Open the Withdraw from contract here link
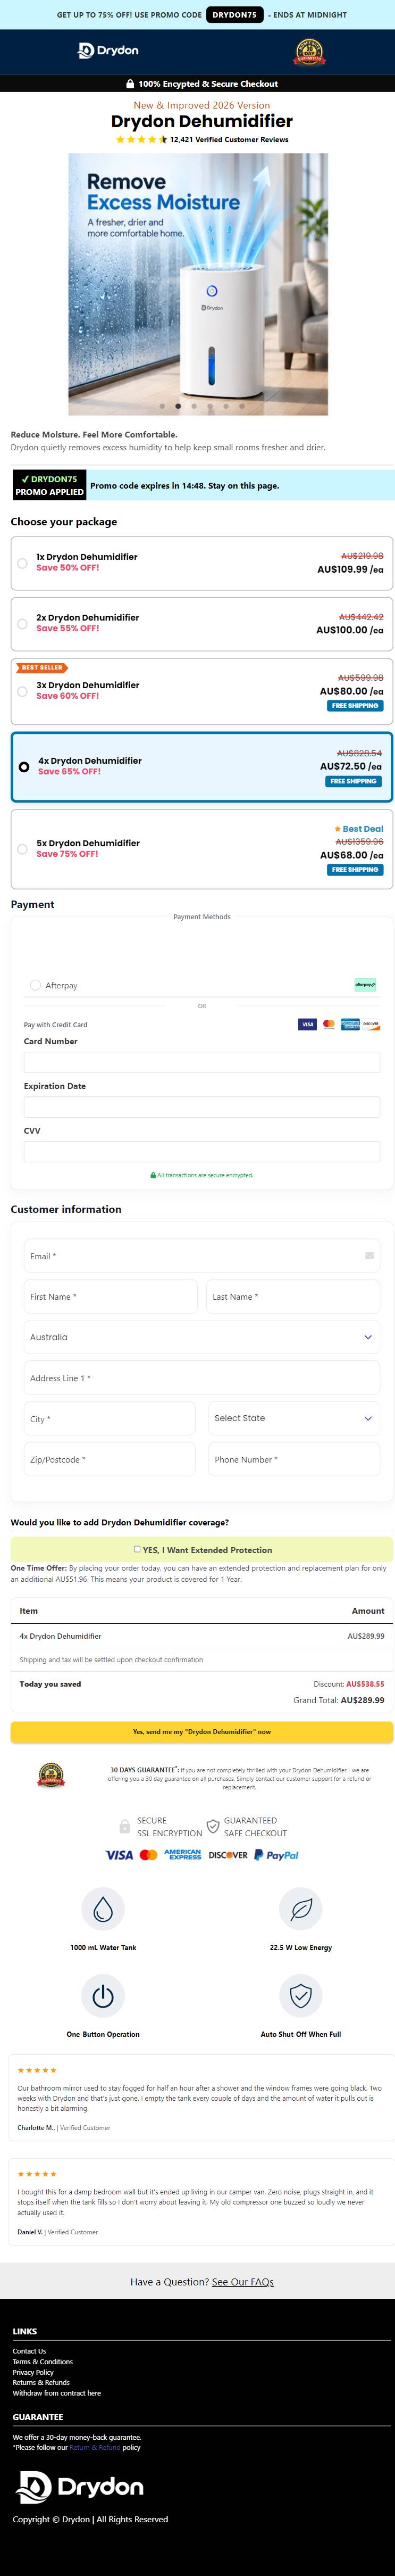This screenshot has width=395, height=2576. click(x=57, y=2393)
